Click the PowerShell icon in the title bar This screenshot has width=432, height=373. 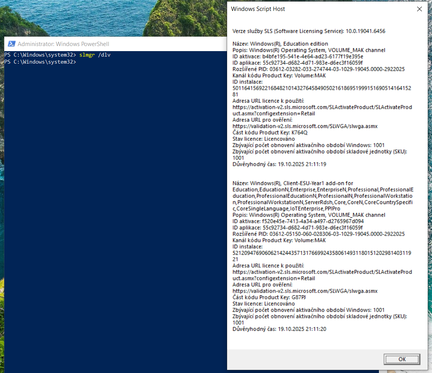click(11, 44)
